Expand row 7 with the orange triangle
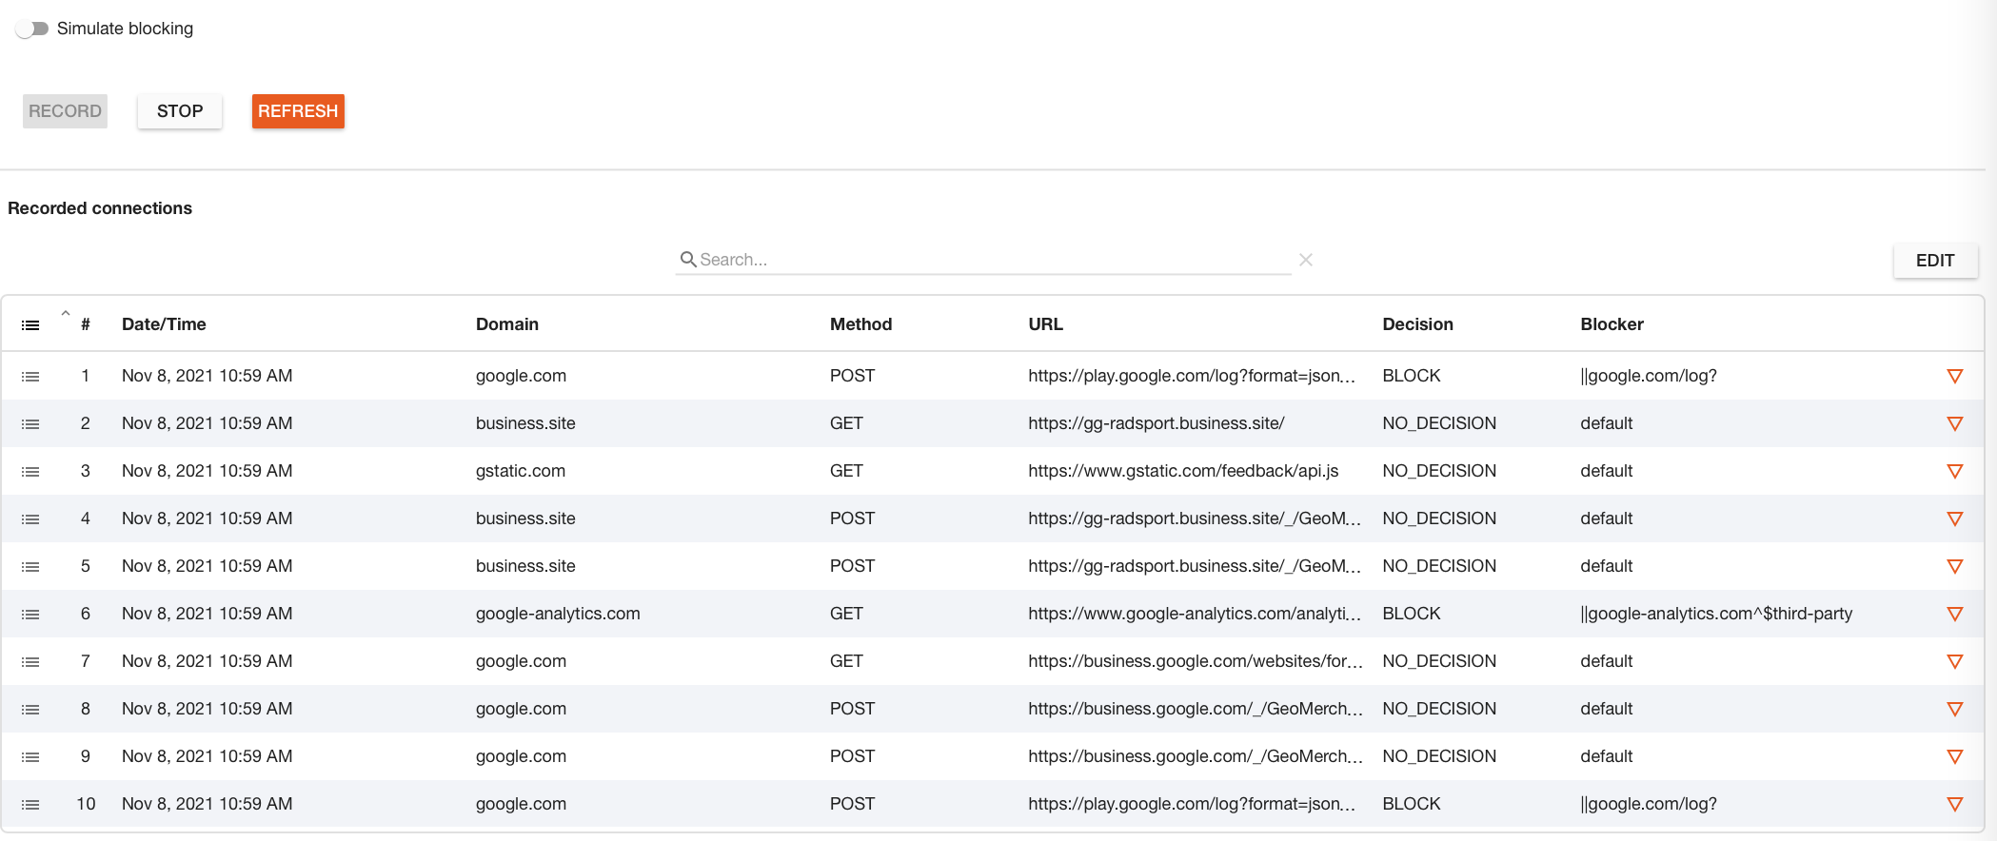 click(1955, 662)
